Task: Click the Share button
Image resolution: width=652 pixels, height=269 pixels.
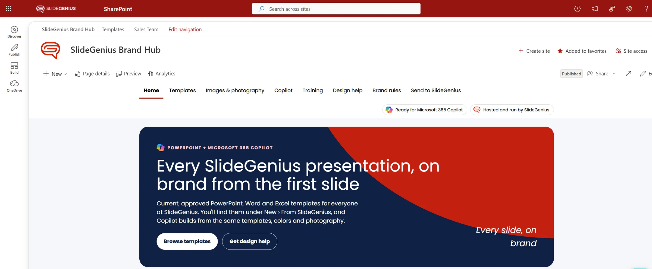Action: (598, 74)
